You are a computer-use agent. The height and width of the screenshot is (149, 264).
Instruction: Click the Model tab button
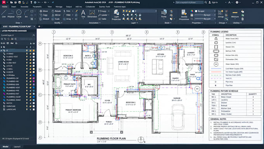[5, 147]
